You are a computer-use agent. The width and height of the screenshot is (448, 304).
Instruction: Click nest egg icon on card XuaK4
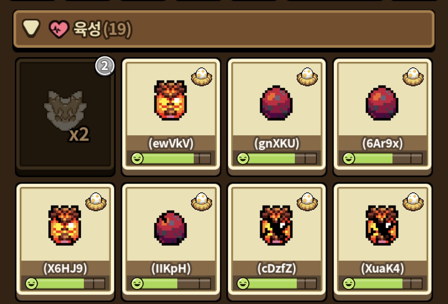click(413, 202)
